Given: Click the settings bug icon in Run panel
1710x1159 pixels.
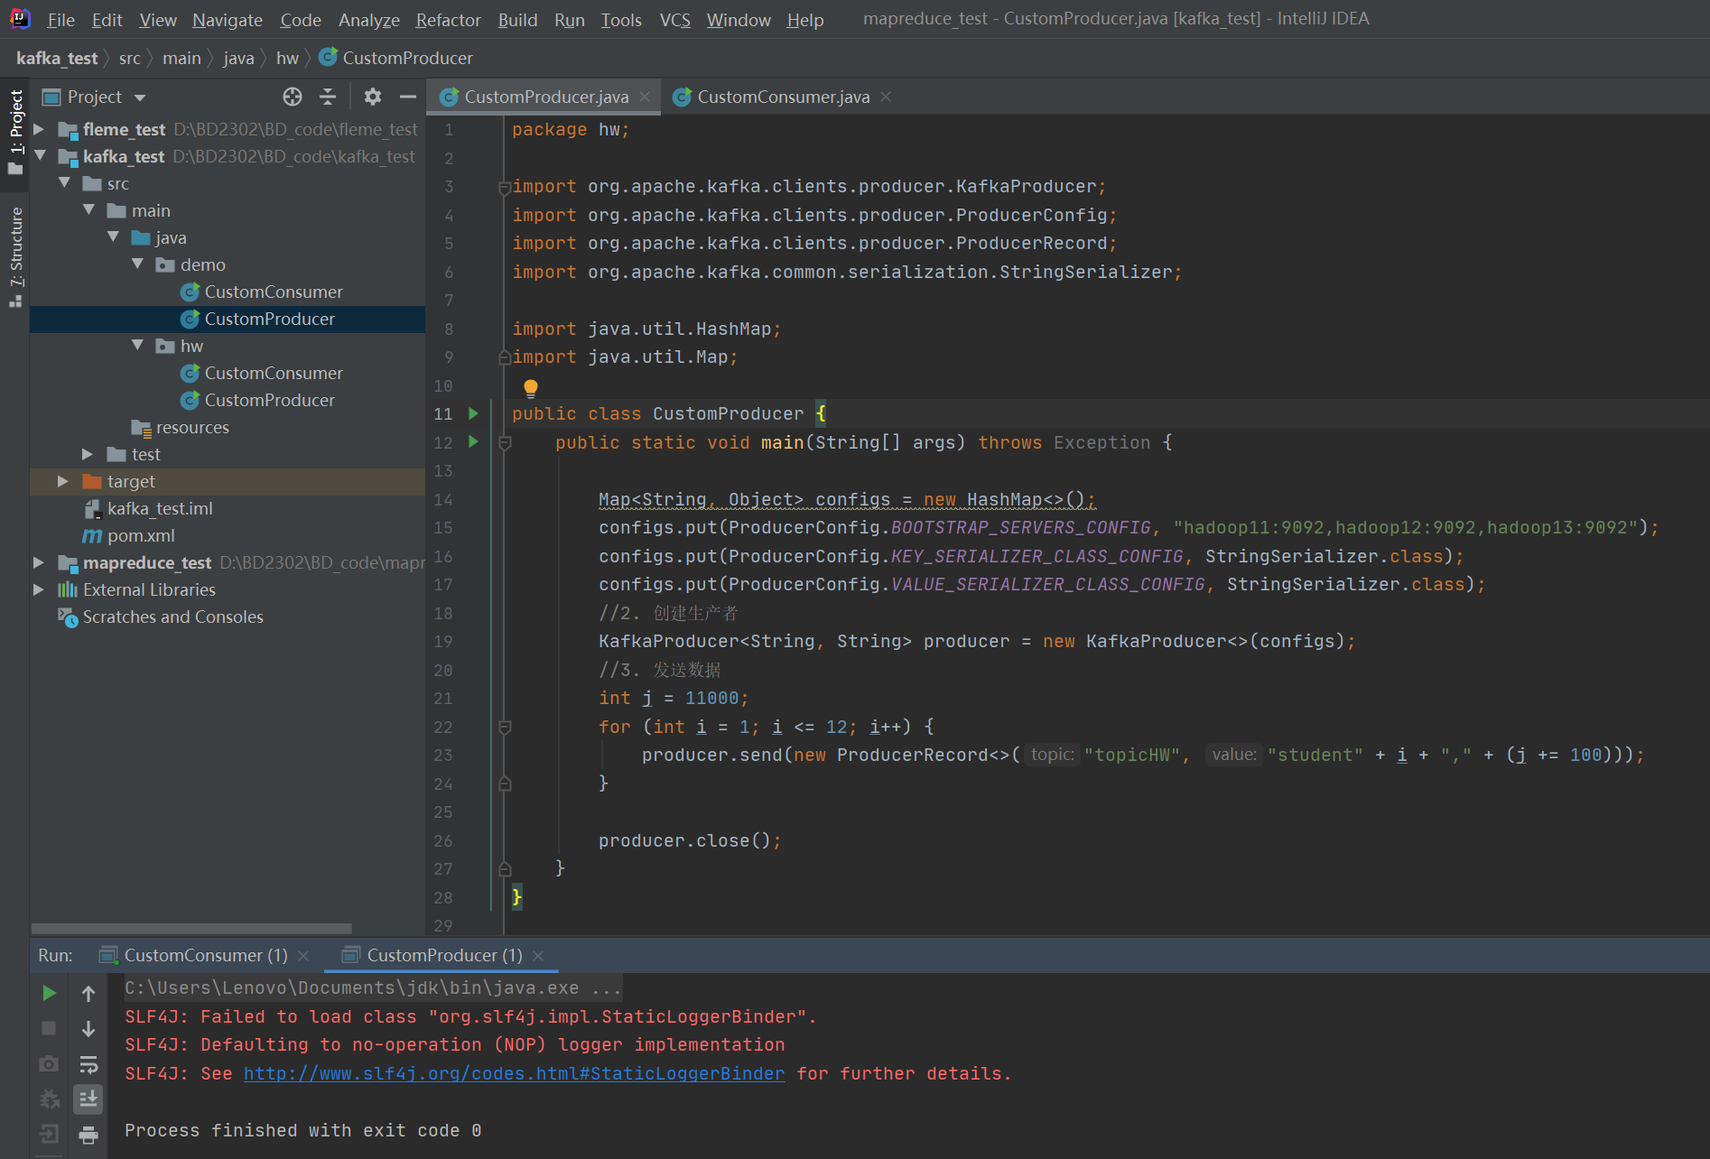Looking at the screenshot, I should click(50, 1099).
